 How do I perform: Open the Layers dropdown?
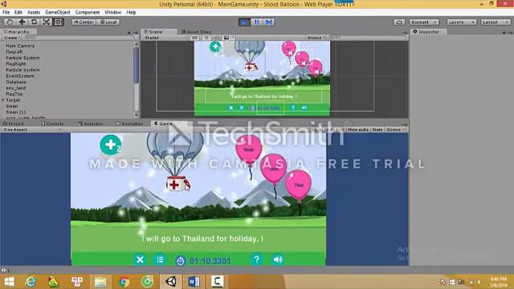click(x=462, y=22)
